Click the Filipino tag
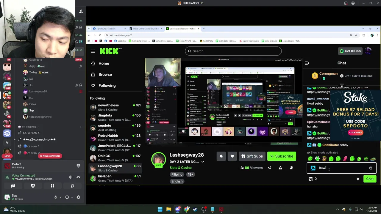 (x=177, y=175)
